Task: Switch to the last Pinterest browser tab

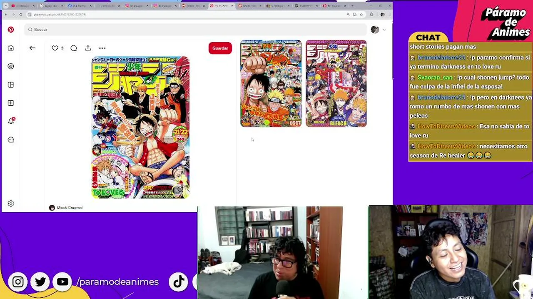Action: pos(336,6)
